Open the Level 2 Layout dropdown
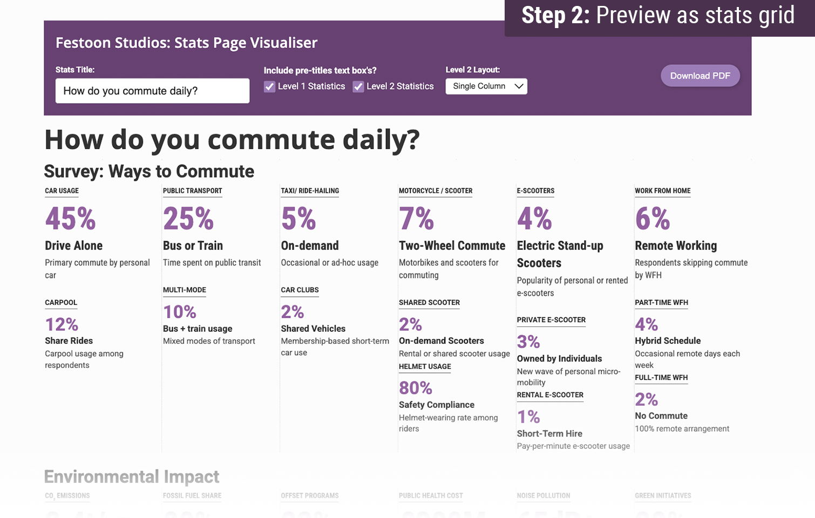Viewport: 815px width, 518px height. 486,86
